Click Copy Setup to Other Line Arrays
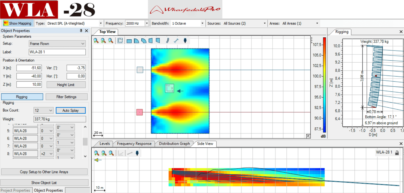 [44, 172]
